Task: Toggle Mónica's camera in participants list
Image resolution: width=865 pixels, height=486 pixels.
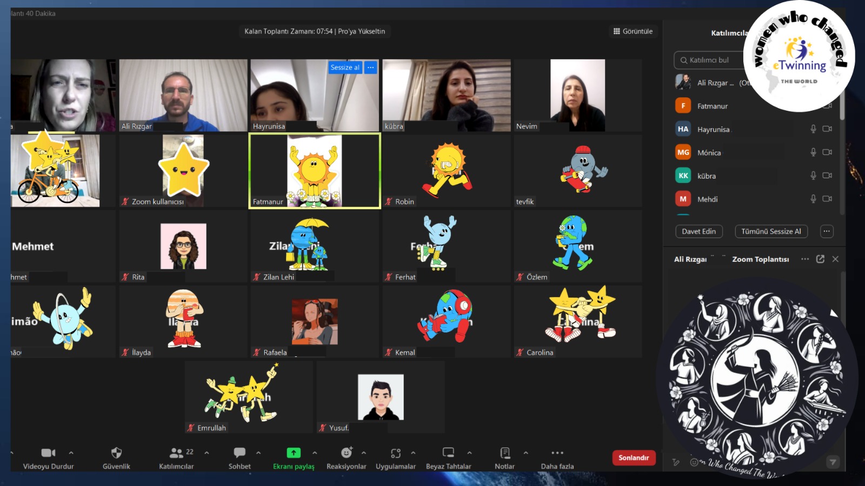Action: tap(827, 152)
